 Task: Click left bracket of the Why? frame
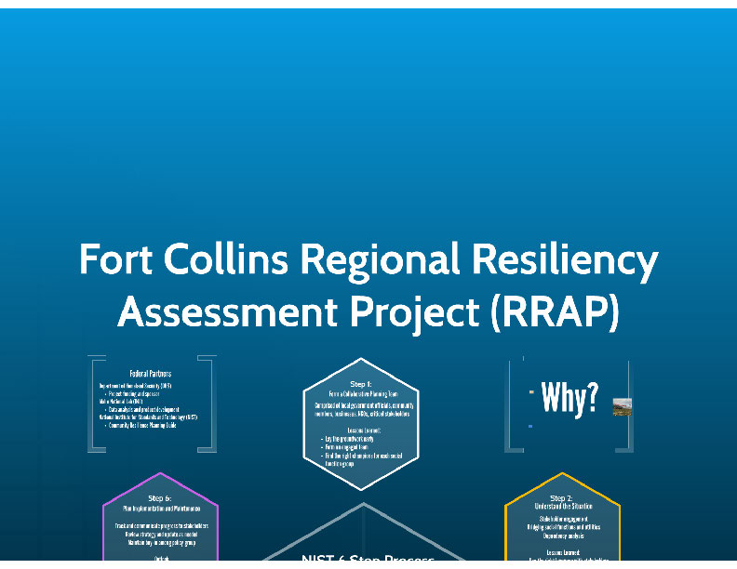click(x=510, y=404)
